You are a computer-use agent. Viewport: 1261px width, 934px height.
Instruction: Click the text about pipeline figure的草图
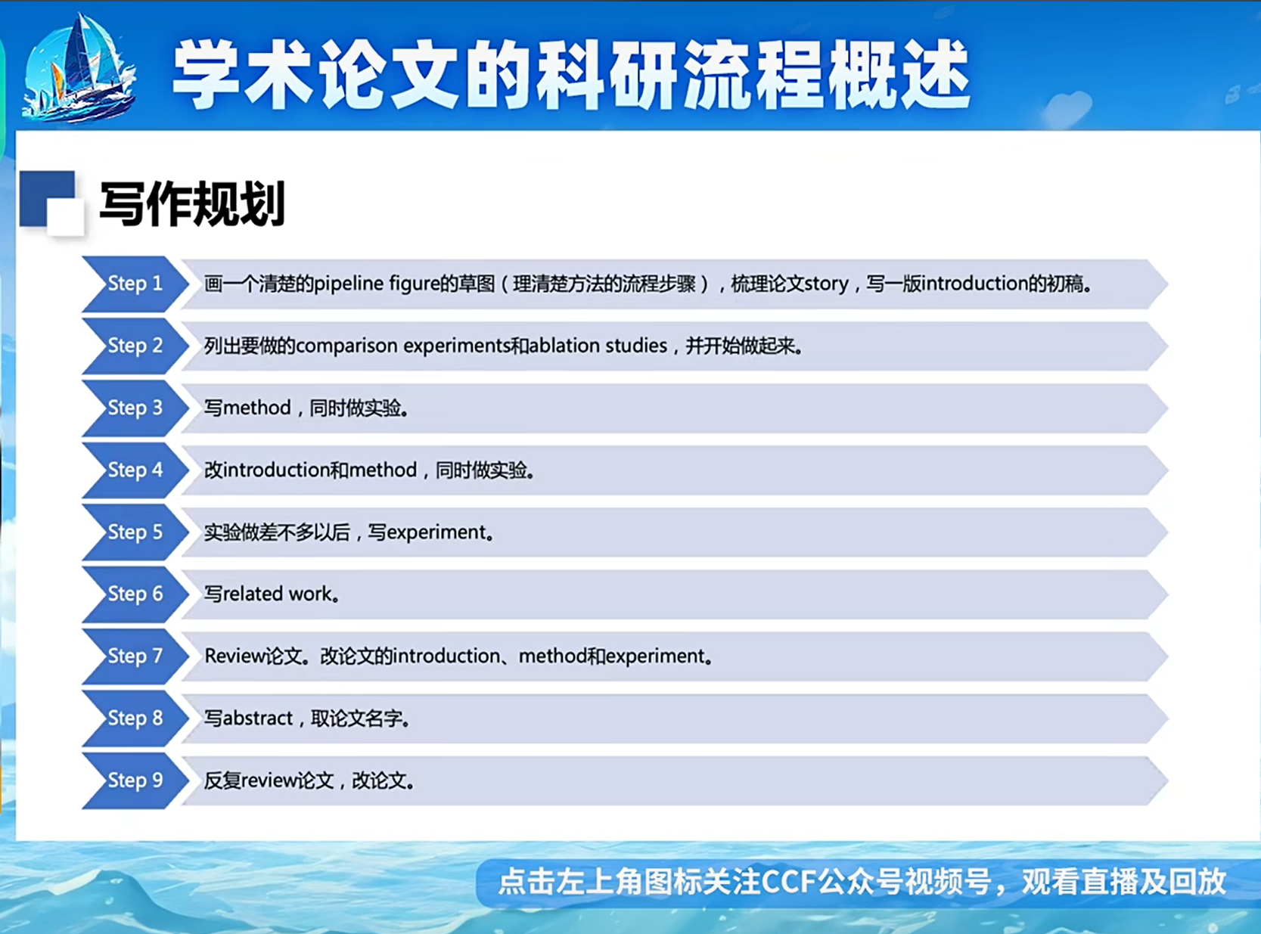pyautogui.click(x=649, y=284)
